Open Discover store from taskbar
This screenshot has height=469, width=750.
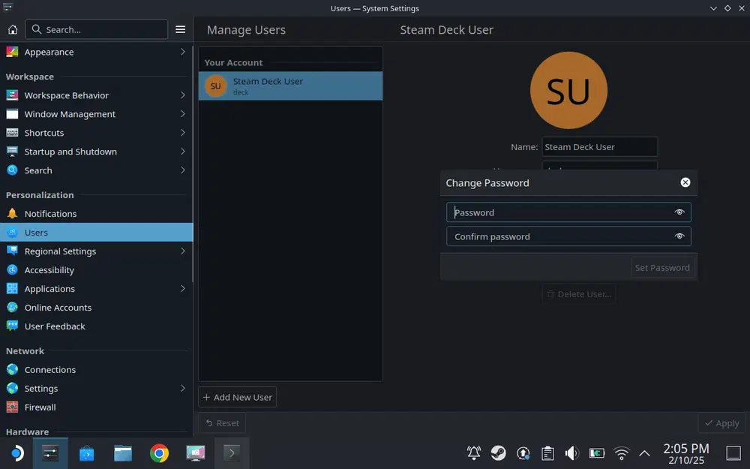[x=86, y=452]
